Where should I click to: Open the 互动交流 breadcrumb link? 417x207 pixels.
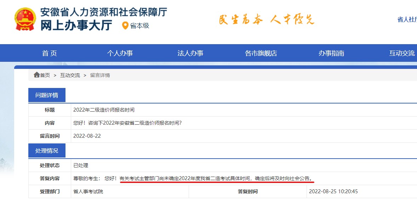(70, 75)
